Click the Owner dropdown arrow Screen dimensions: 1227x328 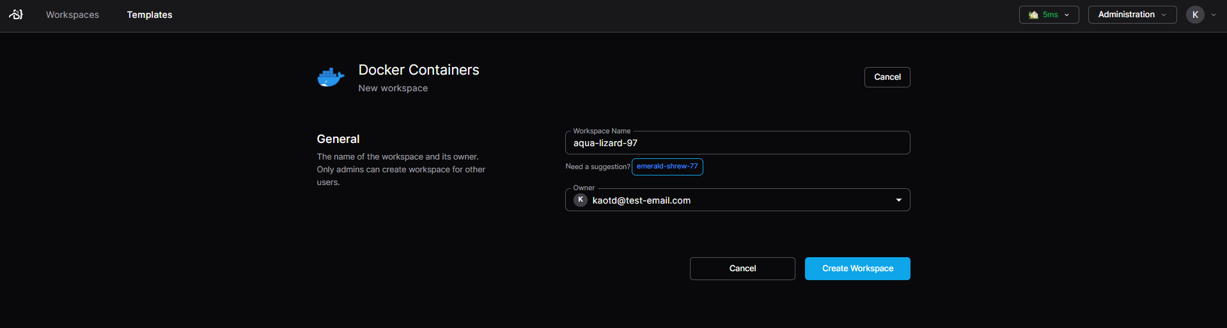[898, 200]
